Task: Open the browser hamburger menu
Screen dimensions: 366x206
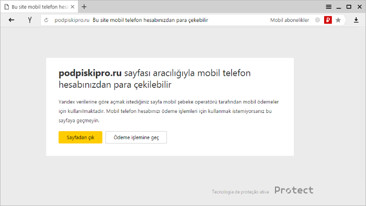Action: tap(329, 7)
